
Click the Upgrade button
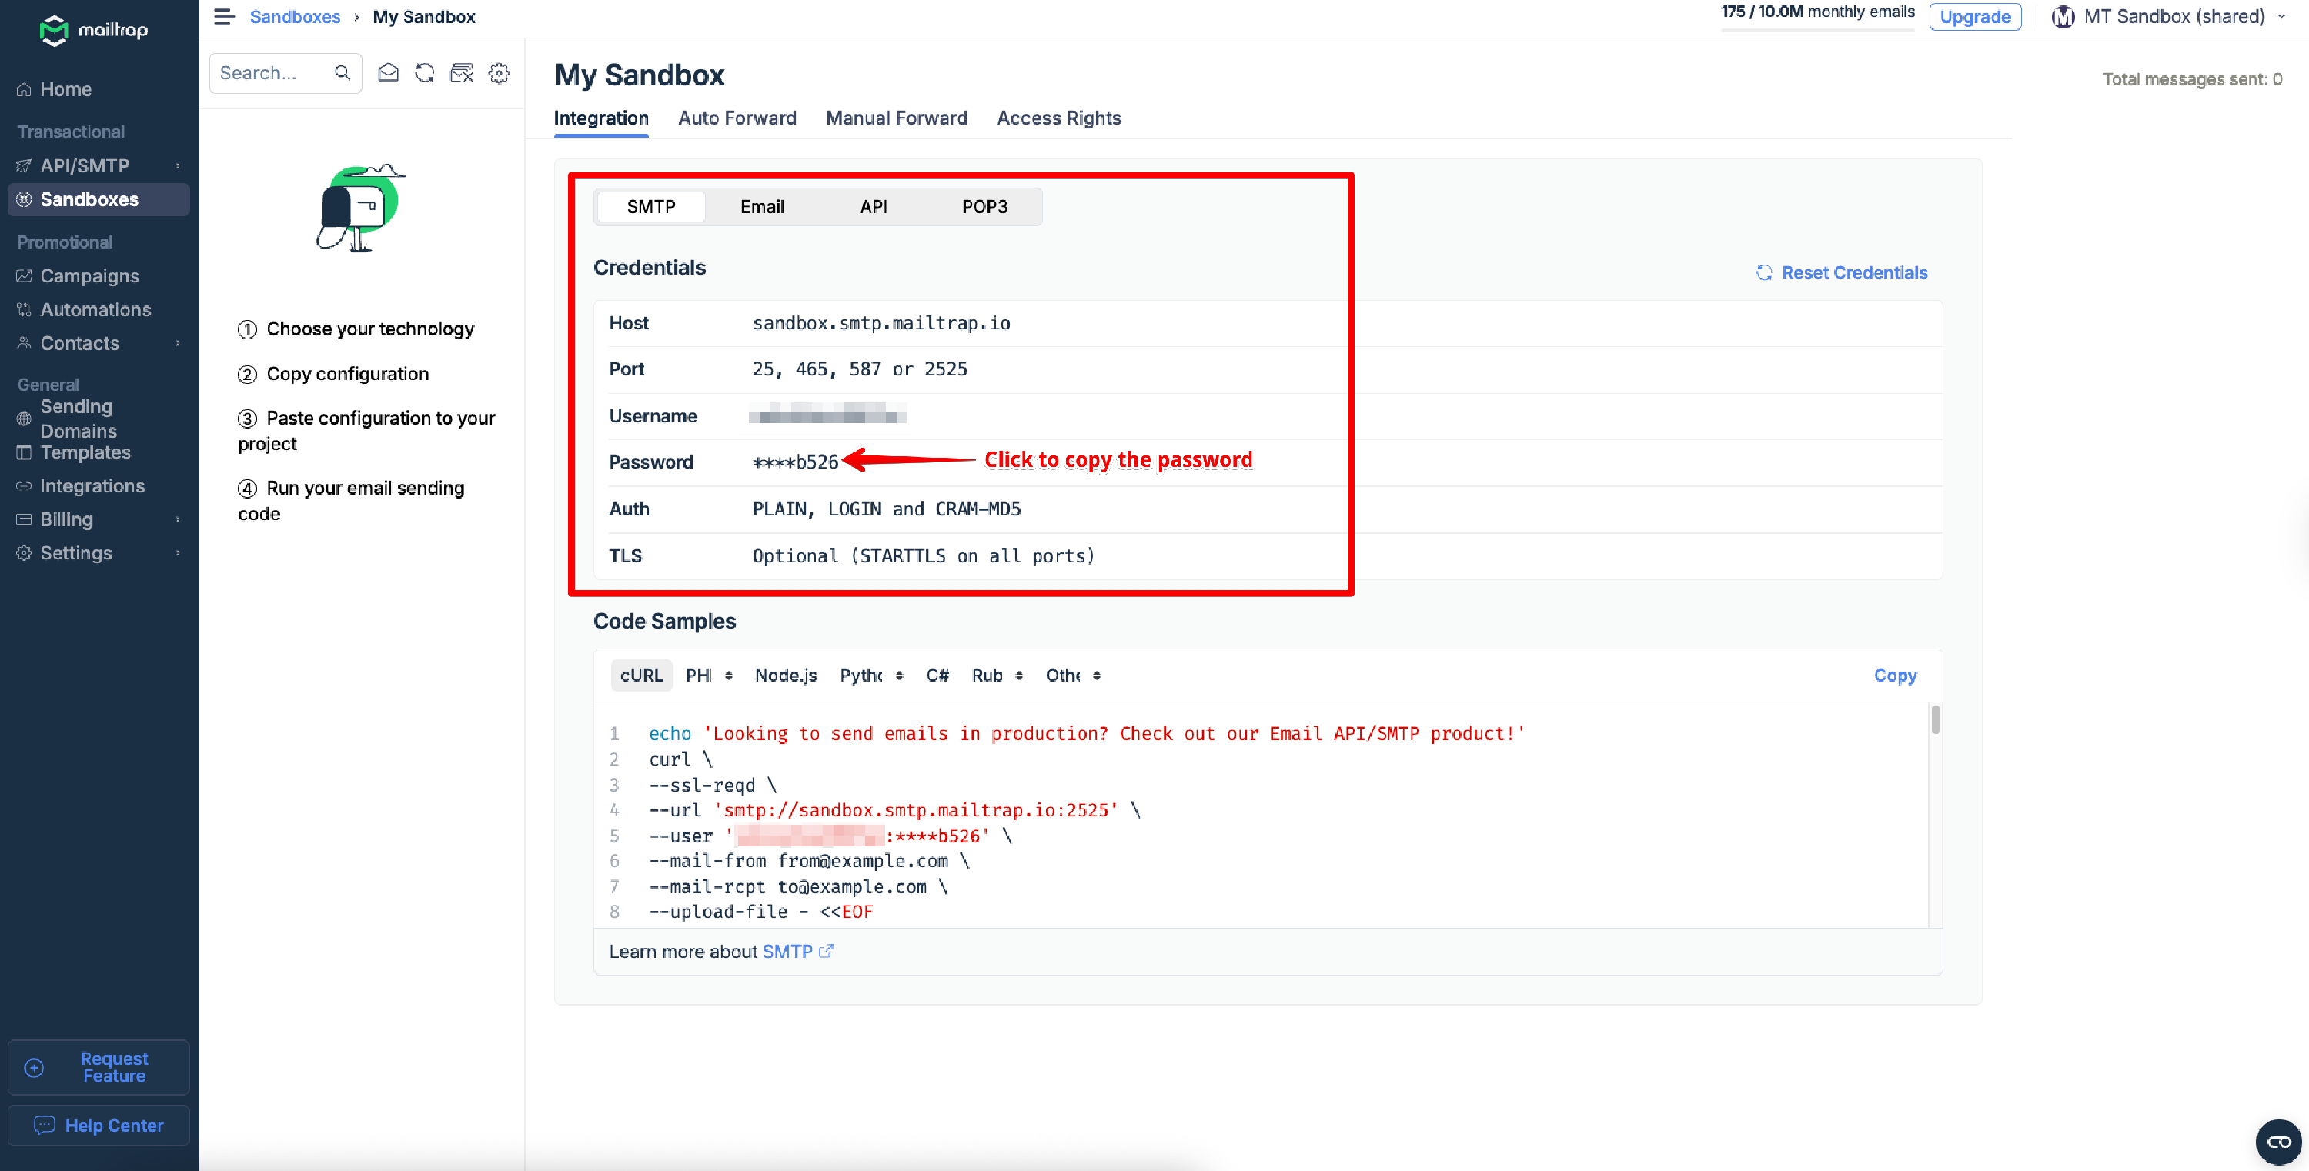1975,16
